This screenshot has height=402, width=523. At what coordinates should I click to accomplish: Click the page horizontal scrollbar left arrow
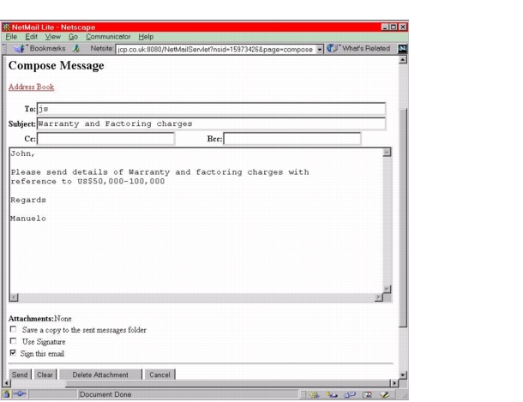coord(6,383)
